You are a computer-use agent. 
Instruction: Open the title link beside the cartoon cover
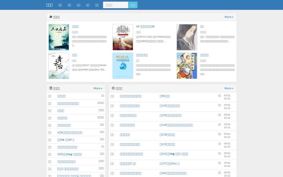(x=204, y=55)
